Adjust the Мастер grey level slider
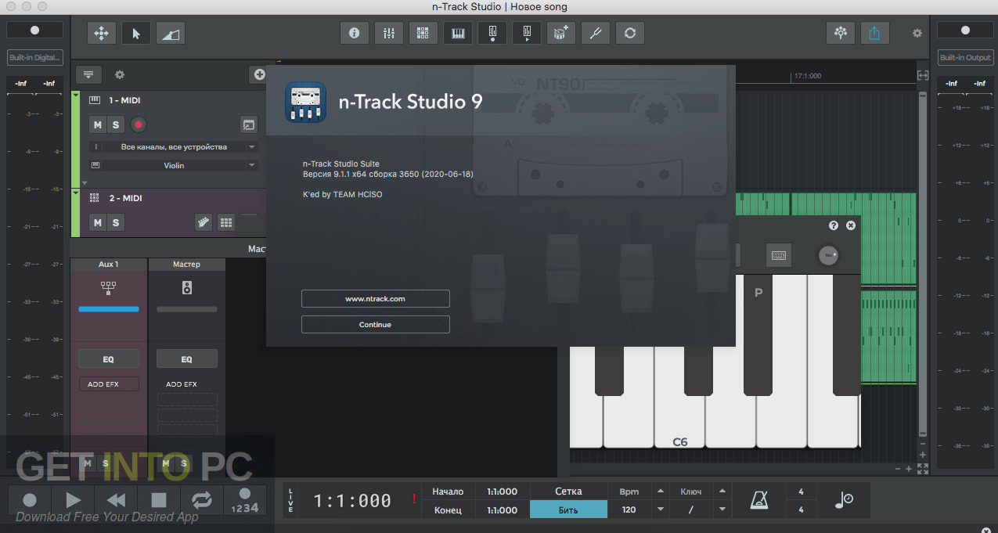 pos(187,309)
